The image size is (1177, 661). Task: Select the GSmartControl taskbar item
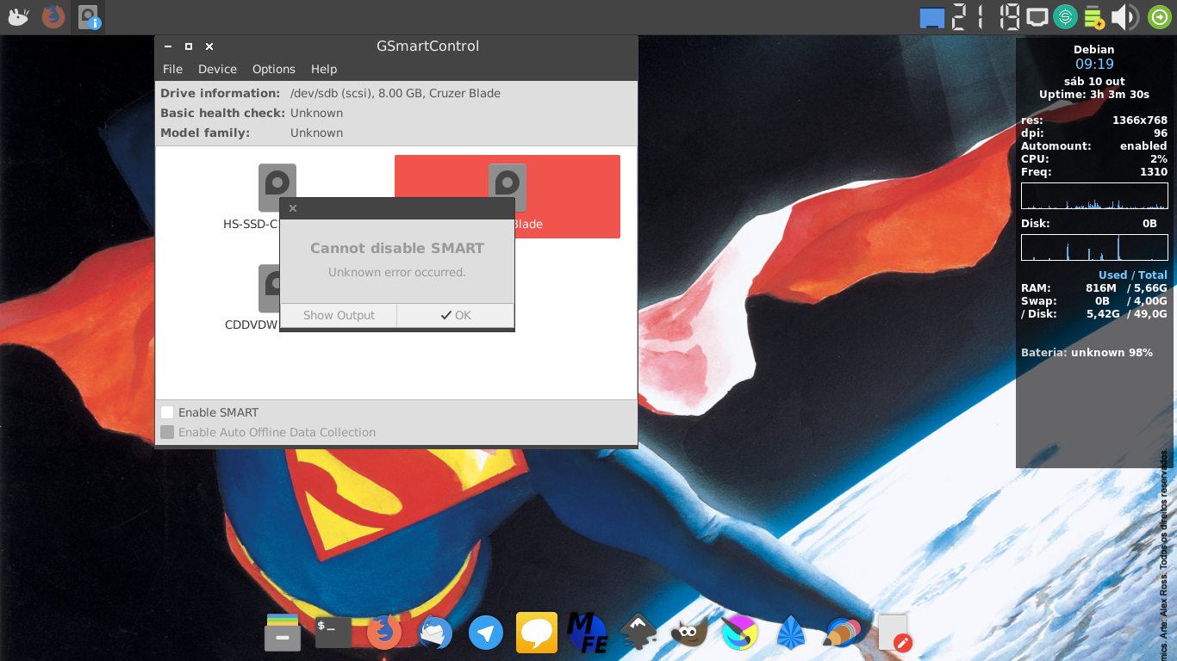click(90, 17)
